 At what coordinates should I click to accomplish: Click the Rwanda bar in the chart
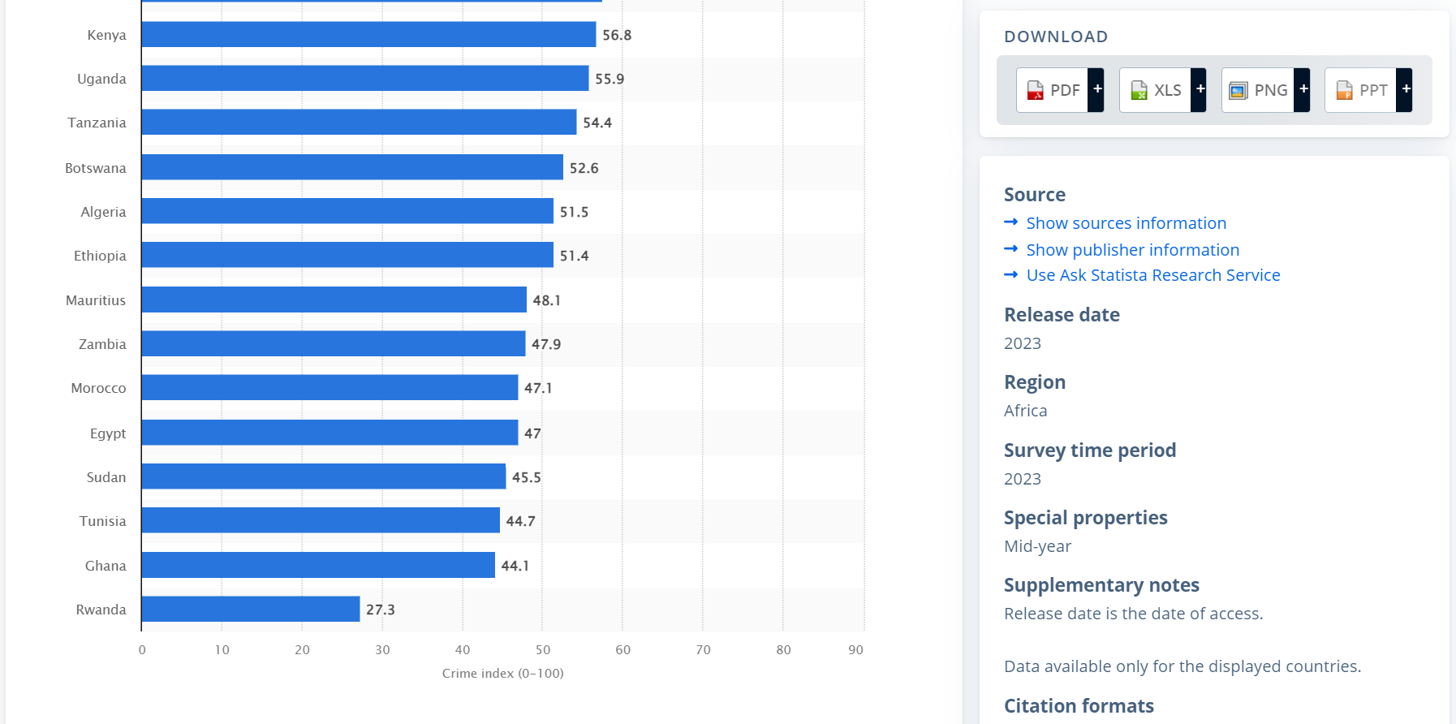[x=250, y=609]
